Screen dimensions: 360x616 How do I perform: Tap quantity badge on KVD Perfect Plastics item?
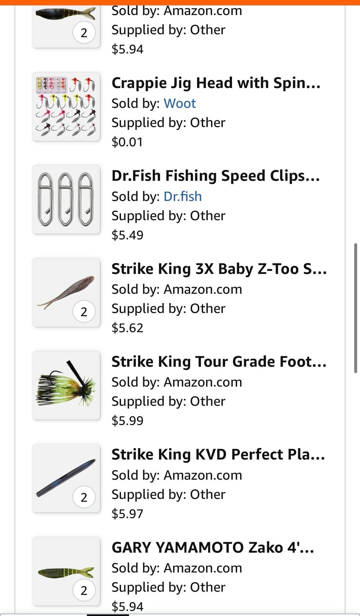click(84, 497)
